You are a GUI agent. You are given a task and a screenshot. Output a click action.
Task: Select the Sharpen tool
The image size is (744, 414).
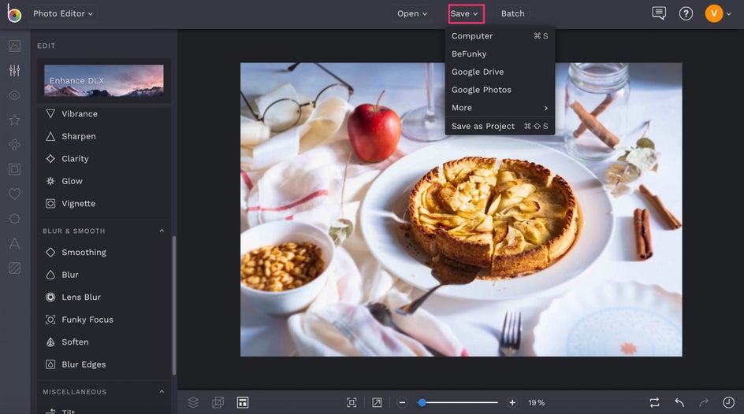click(104, 136)
